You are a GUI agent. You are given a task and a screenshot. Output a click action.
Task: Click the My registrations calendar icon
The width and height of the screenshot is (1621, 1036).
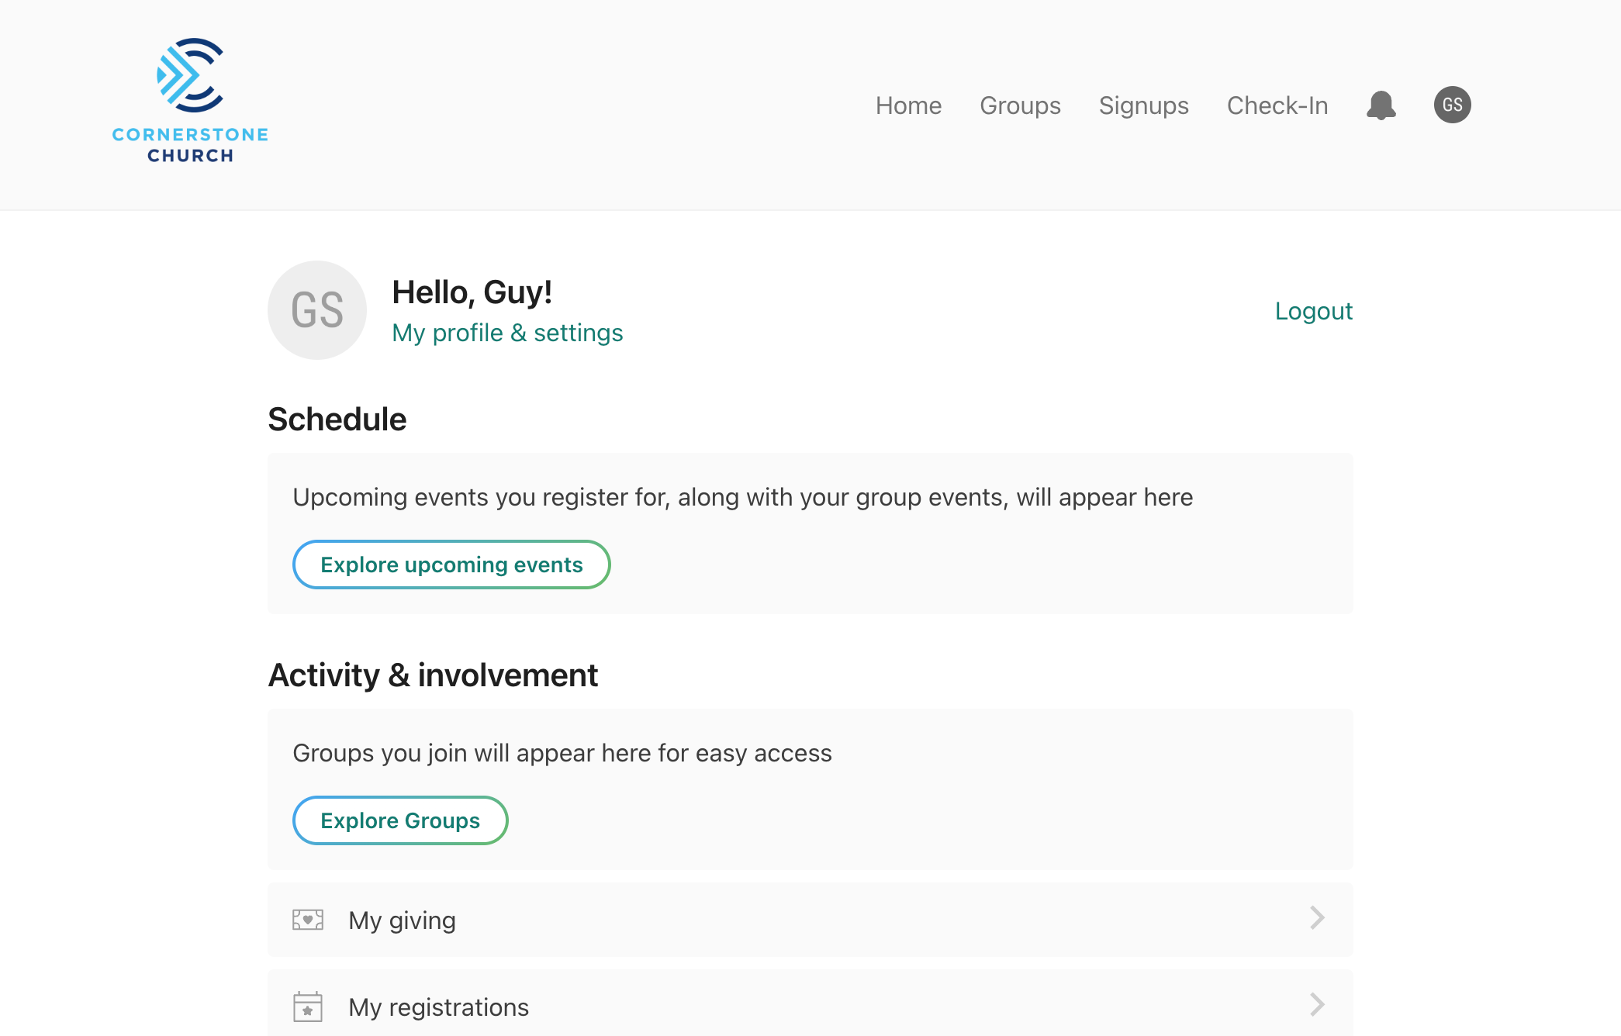coord(308,1007)
